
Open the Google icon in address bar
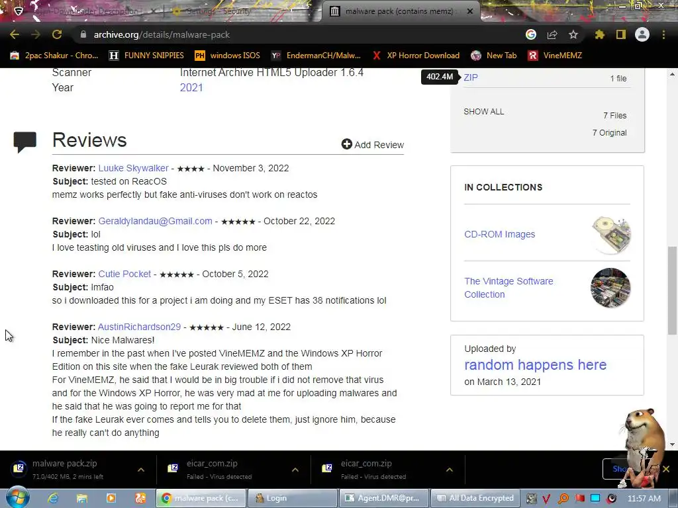[530, 34]
